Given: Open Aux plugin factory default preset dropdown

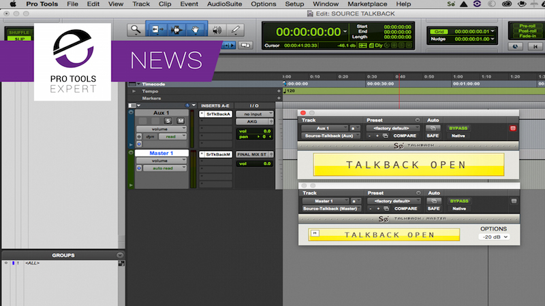Looking at the screenshot, I should pos(393,129).
